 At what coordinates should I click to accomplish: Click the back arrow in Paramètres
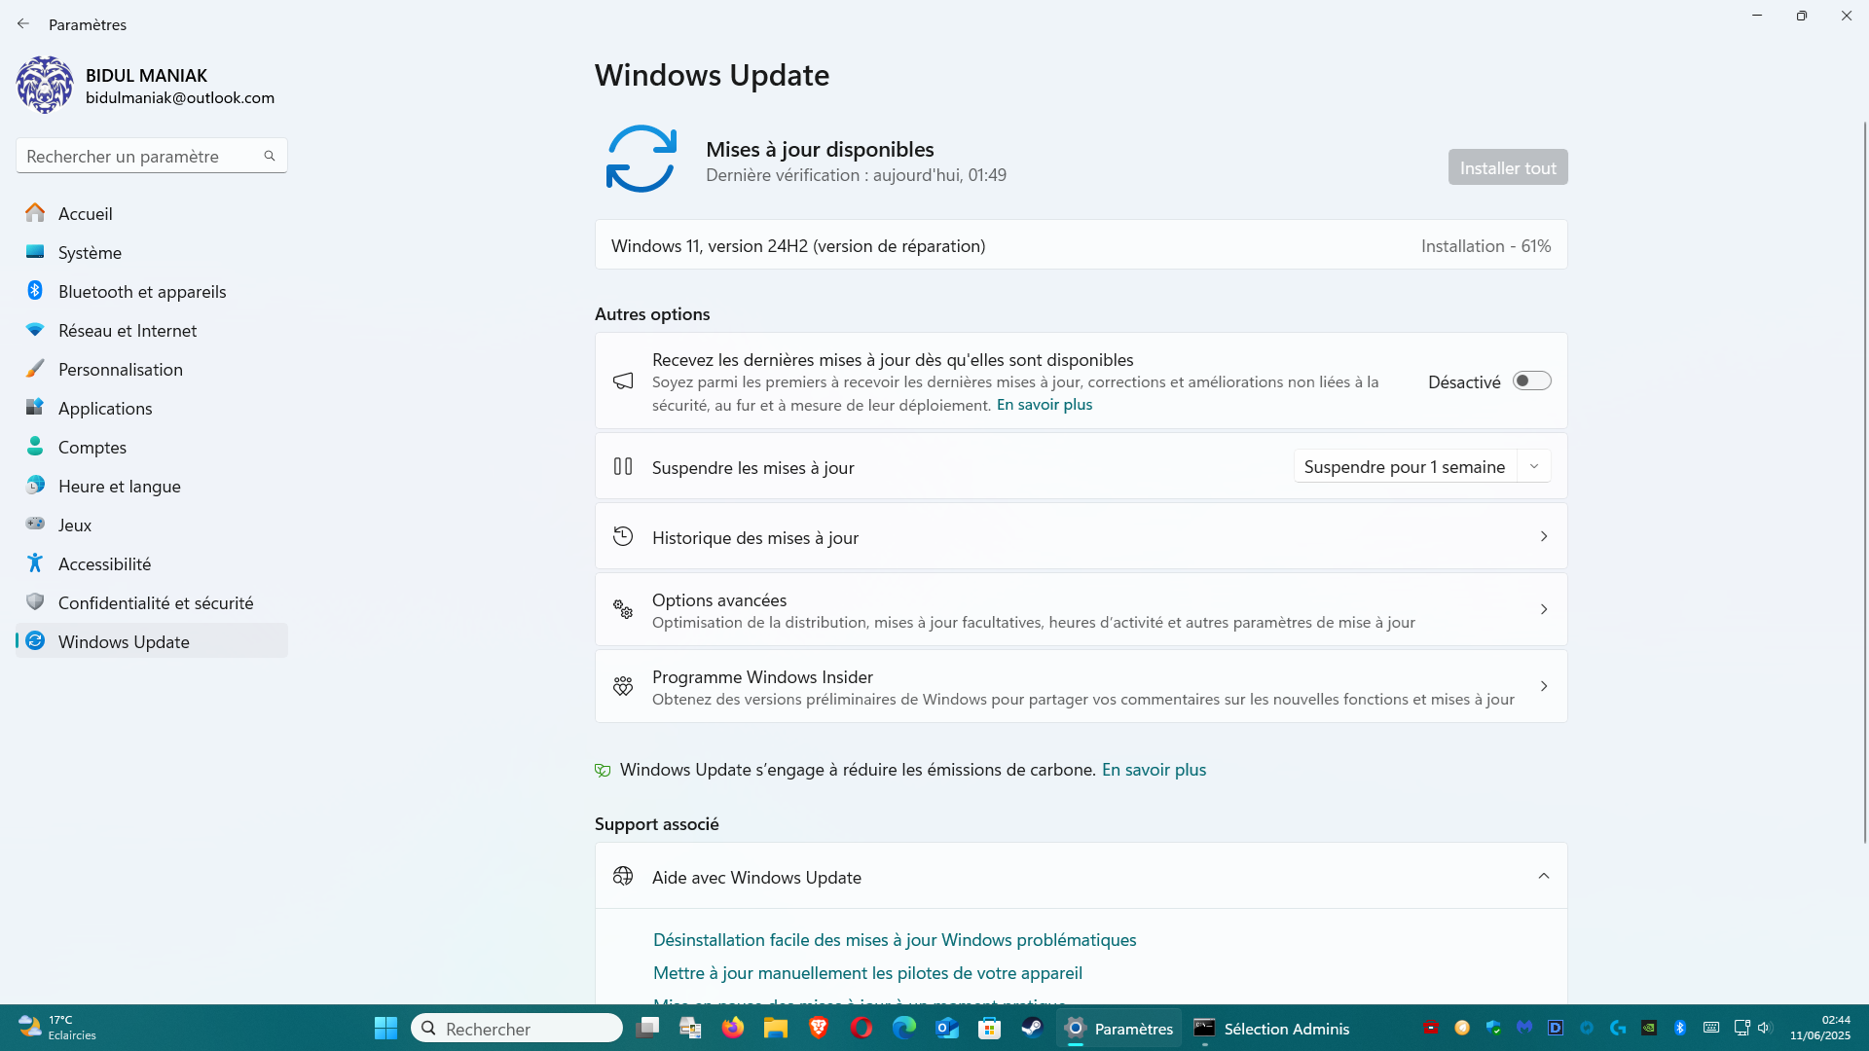point(23,23)
